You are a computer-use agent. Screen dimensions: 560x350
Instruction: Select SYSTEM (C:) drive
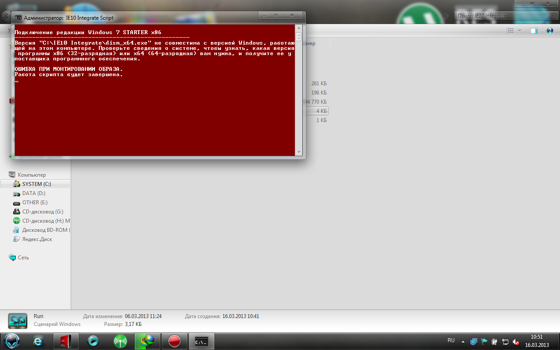tap(35, 184)
